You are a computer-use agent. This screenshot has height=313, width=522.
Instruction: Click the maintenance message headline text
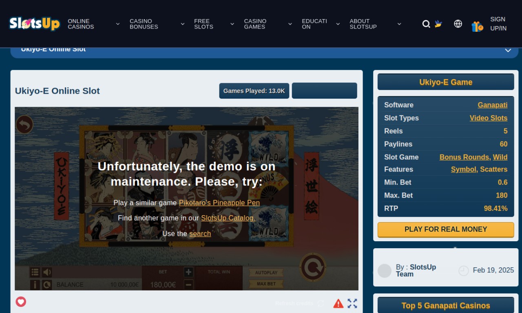tap(187, 174)
